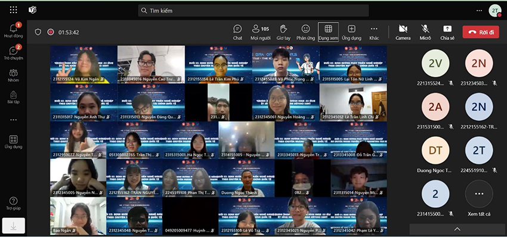Open Trợ giúp help in sidebar
This screenshot has height=237, width=507.
13,204
